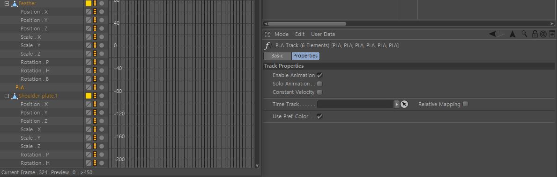Open the magnifier search icon in Attribute Manager
Image resolution: width=557 pixels, height=177 pixels.
pos(524,34)
